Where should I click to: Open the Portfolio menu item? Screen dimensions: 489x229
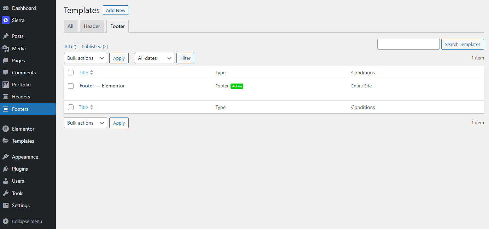pyautogui.click(x=28, y=85)
